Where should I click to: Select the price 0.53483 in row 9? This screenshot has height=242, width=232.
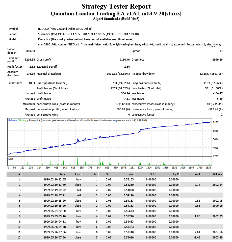[x=128, y=222]
